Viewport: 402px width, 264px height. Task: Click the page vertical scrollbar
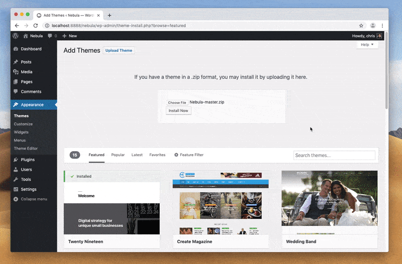point(386,70)
